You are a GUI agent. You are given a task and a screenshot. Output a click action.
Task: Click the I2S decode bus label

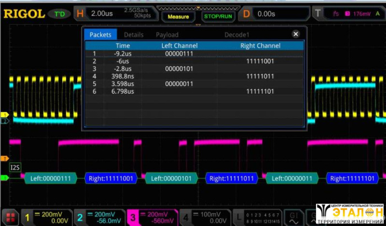point(15,166)
